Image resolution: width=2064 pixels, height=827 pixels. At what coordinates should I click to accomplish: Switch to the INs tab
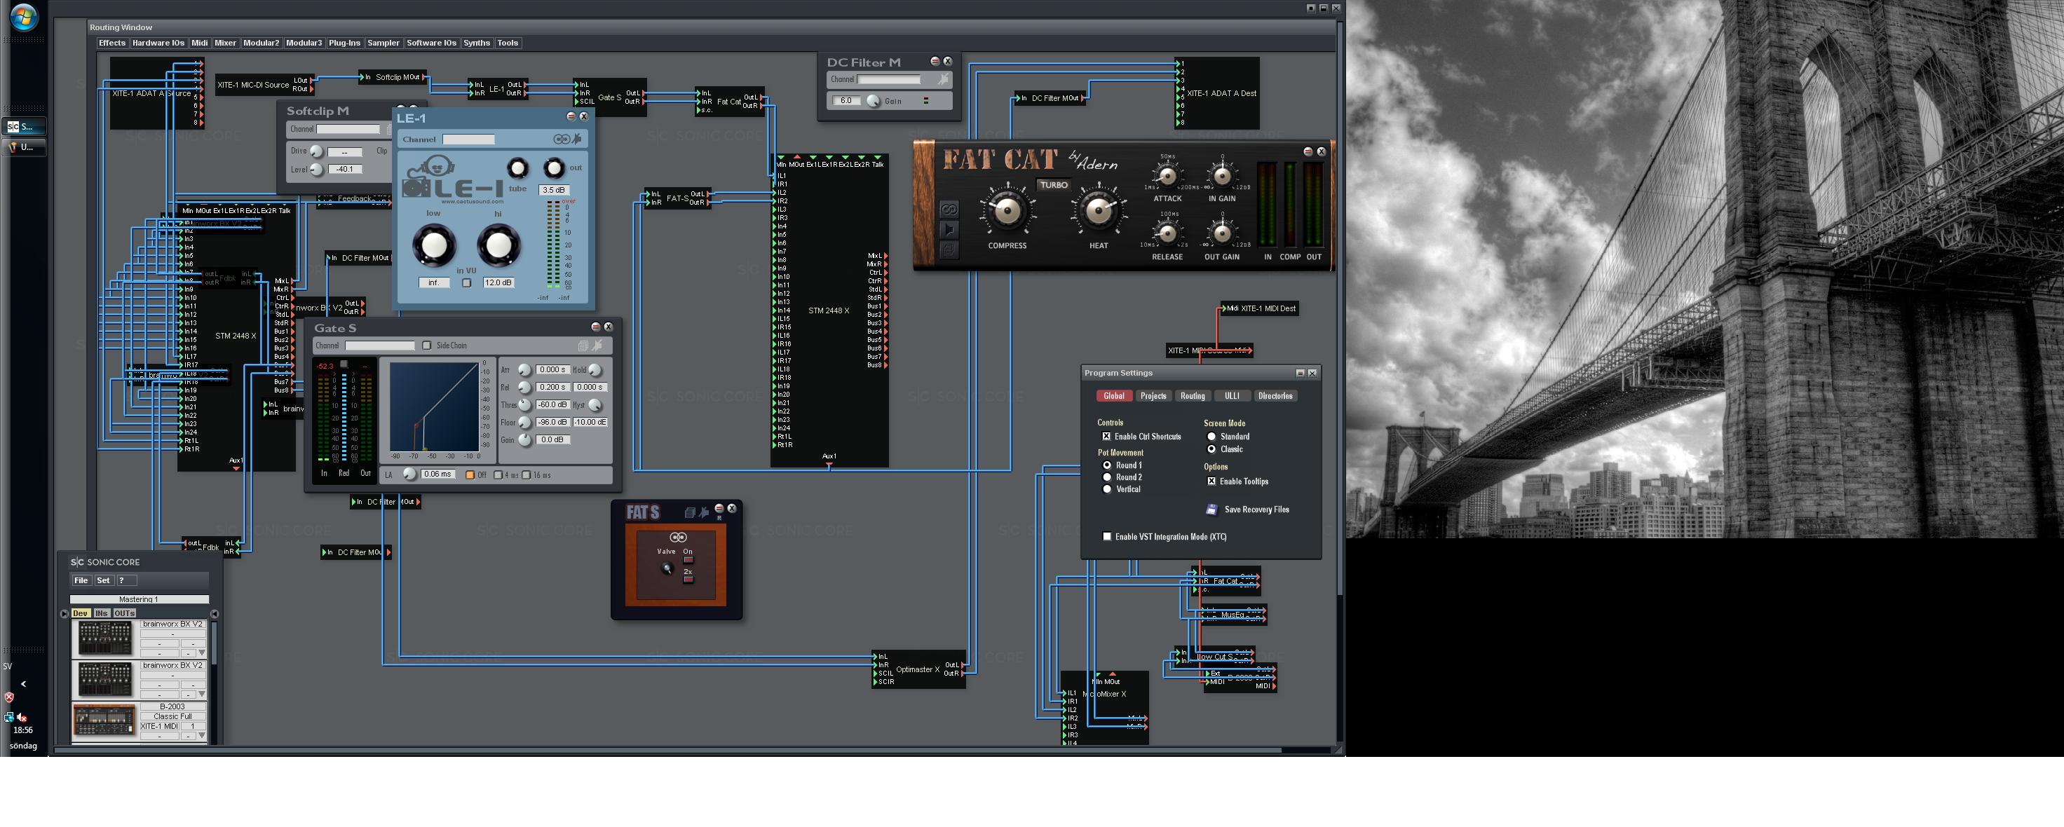[101, 613]
